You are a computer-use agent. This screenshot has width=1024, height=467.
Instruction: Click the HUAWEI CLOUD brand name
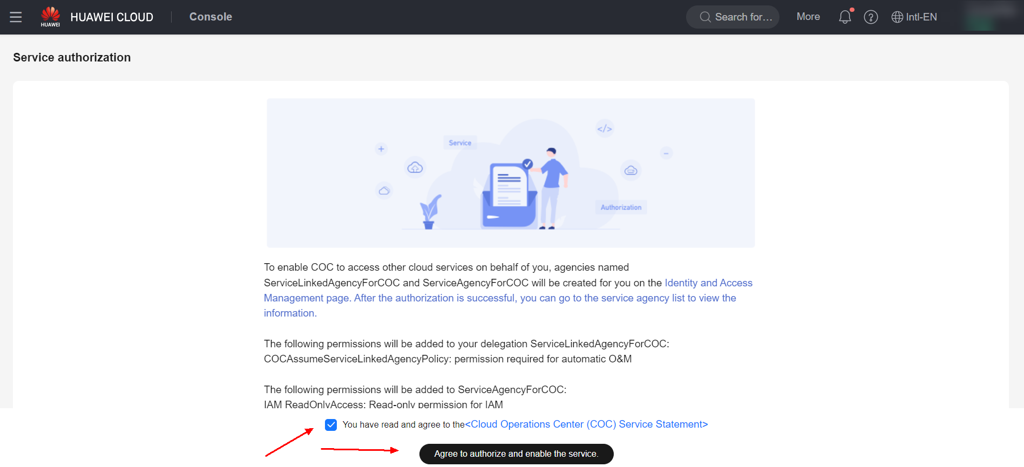112,17
